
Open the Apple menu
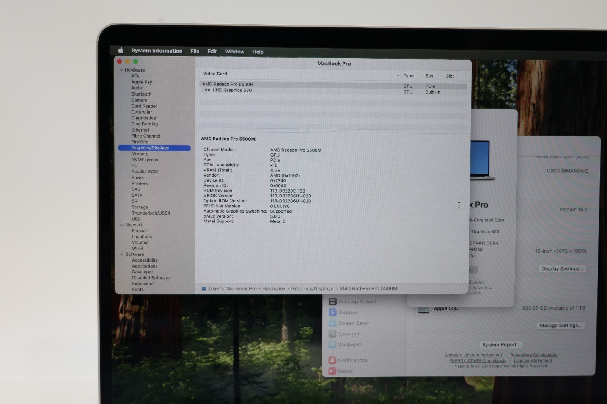121,50
